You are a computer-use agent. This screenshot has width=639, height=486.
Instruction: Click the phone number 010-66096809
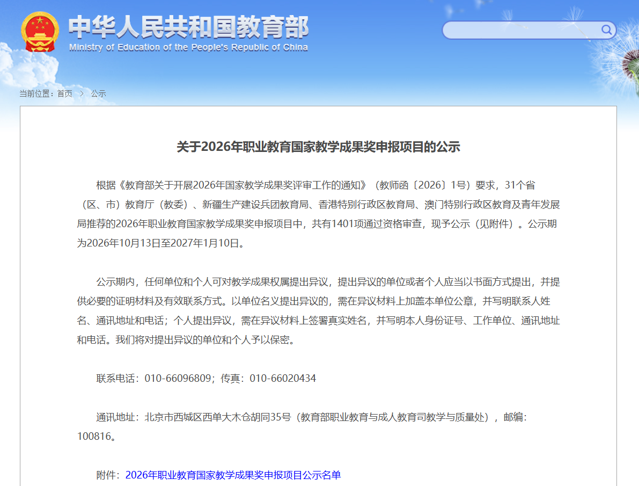[x=178, y=378]
